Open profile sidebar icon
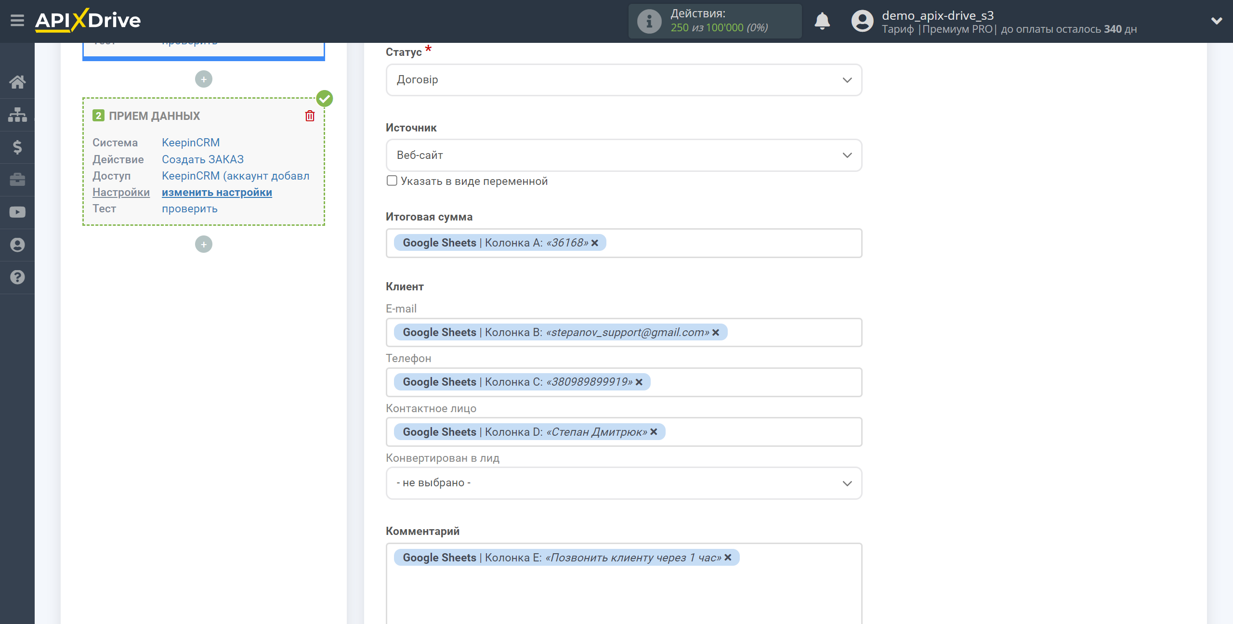This screenshot has height=624, width=1233. coord(17,245)
